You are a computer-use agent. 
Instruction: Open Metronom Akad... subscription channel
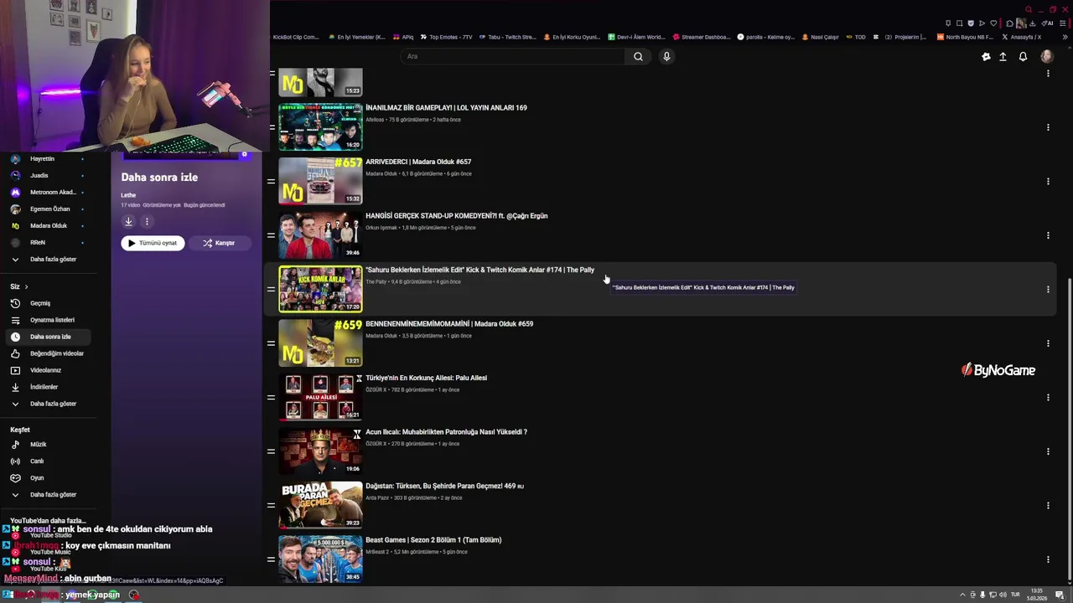click(x=49, y=193)
